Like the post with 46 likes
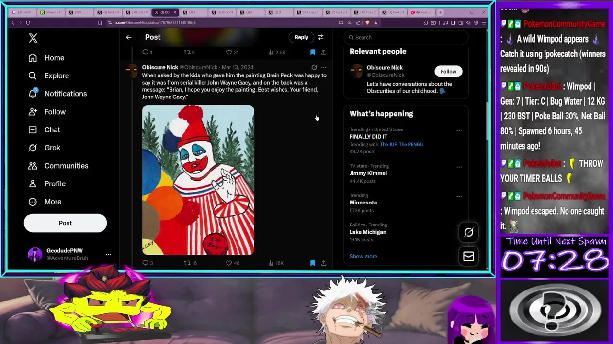 click(x=233, y=263)
